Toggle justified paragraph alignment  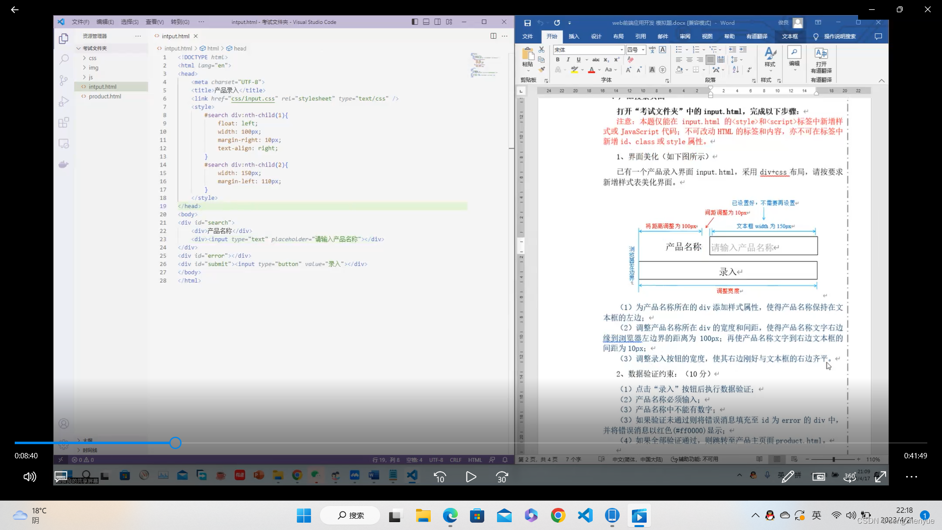[710, 59]
